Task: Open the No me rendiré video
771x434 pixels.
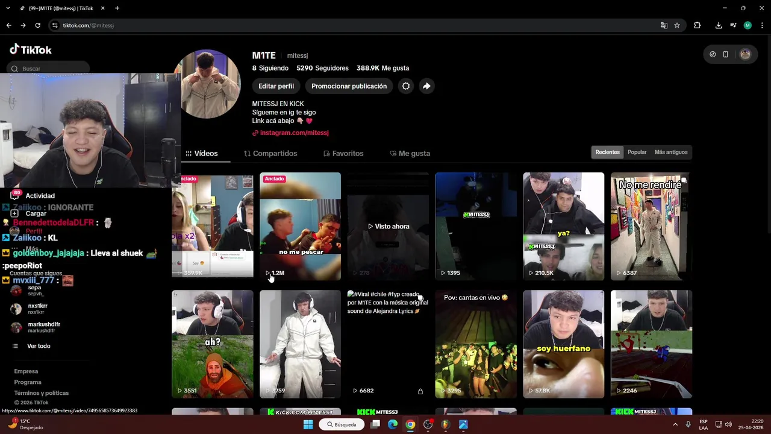Action: point(651,226)
